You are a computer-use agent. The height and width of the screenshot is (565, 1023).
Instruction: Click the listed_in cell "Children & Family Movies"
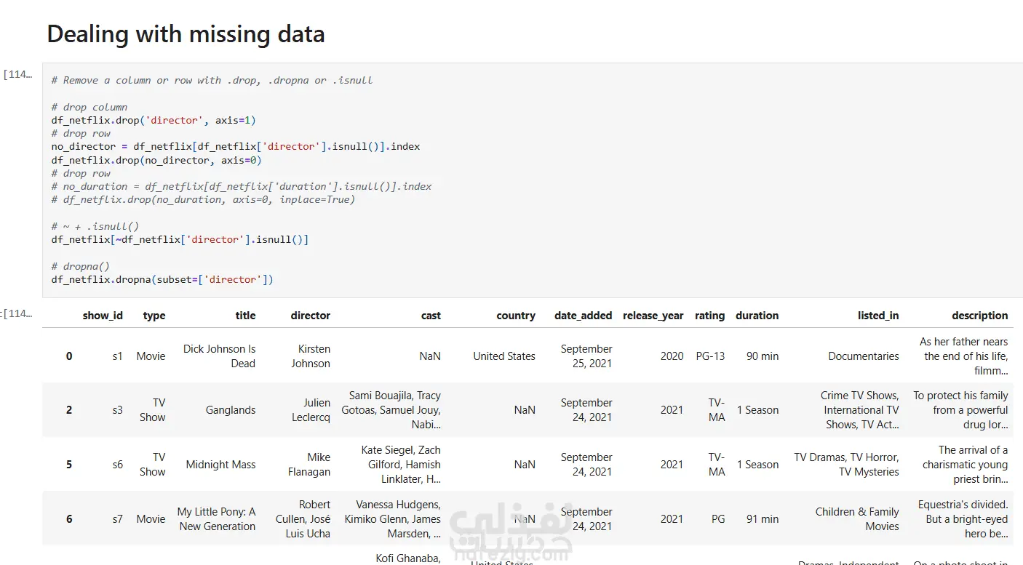[x=857, y=519]
